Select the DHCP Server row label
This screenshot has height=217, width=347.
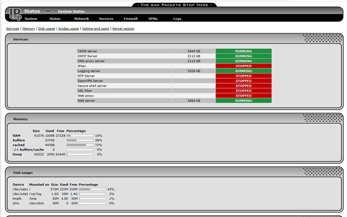[x=88, y=56]
